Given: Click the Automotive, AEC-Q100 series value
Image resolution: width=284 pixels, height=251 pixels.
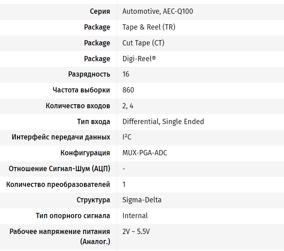Looking at the screenshot, I should click(157, 11).
